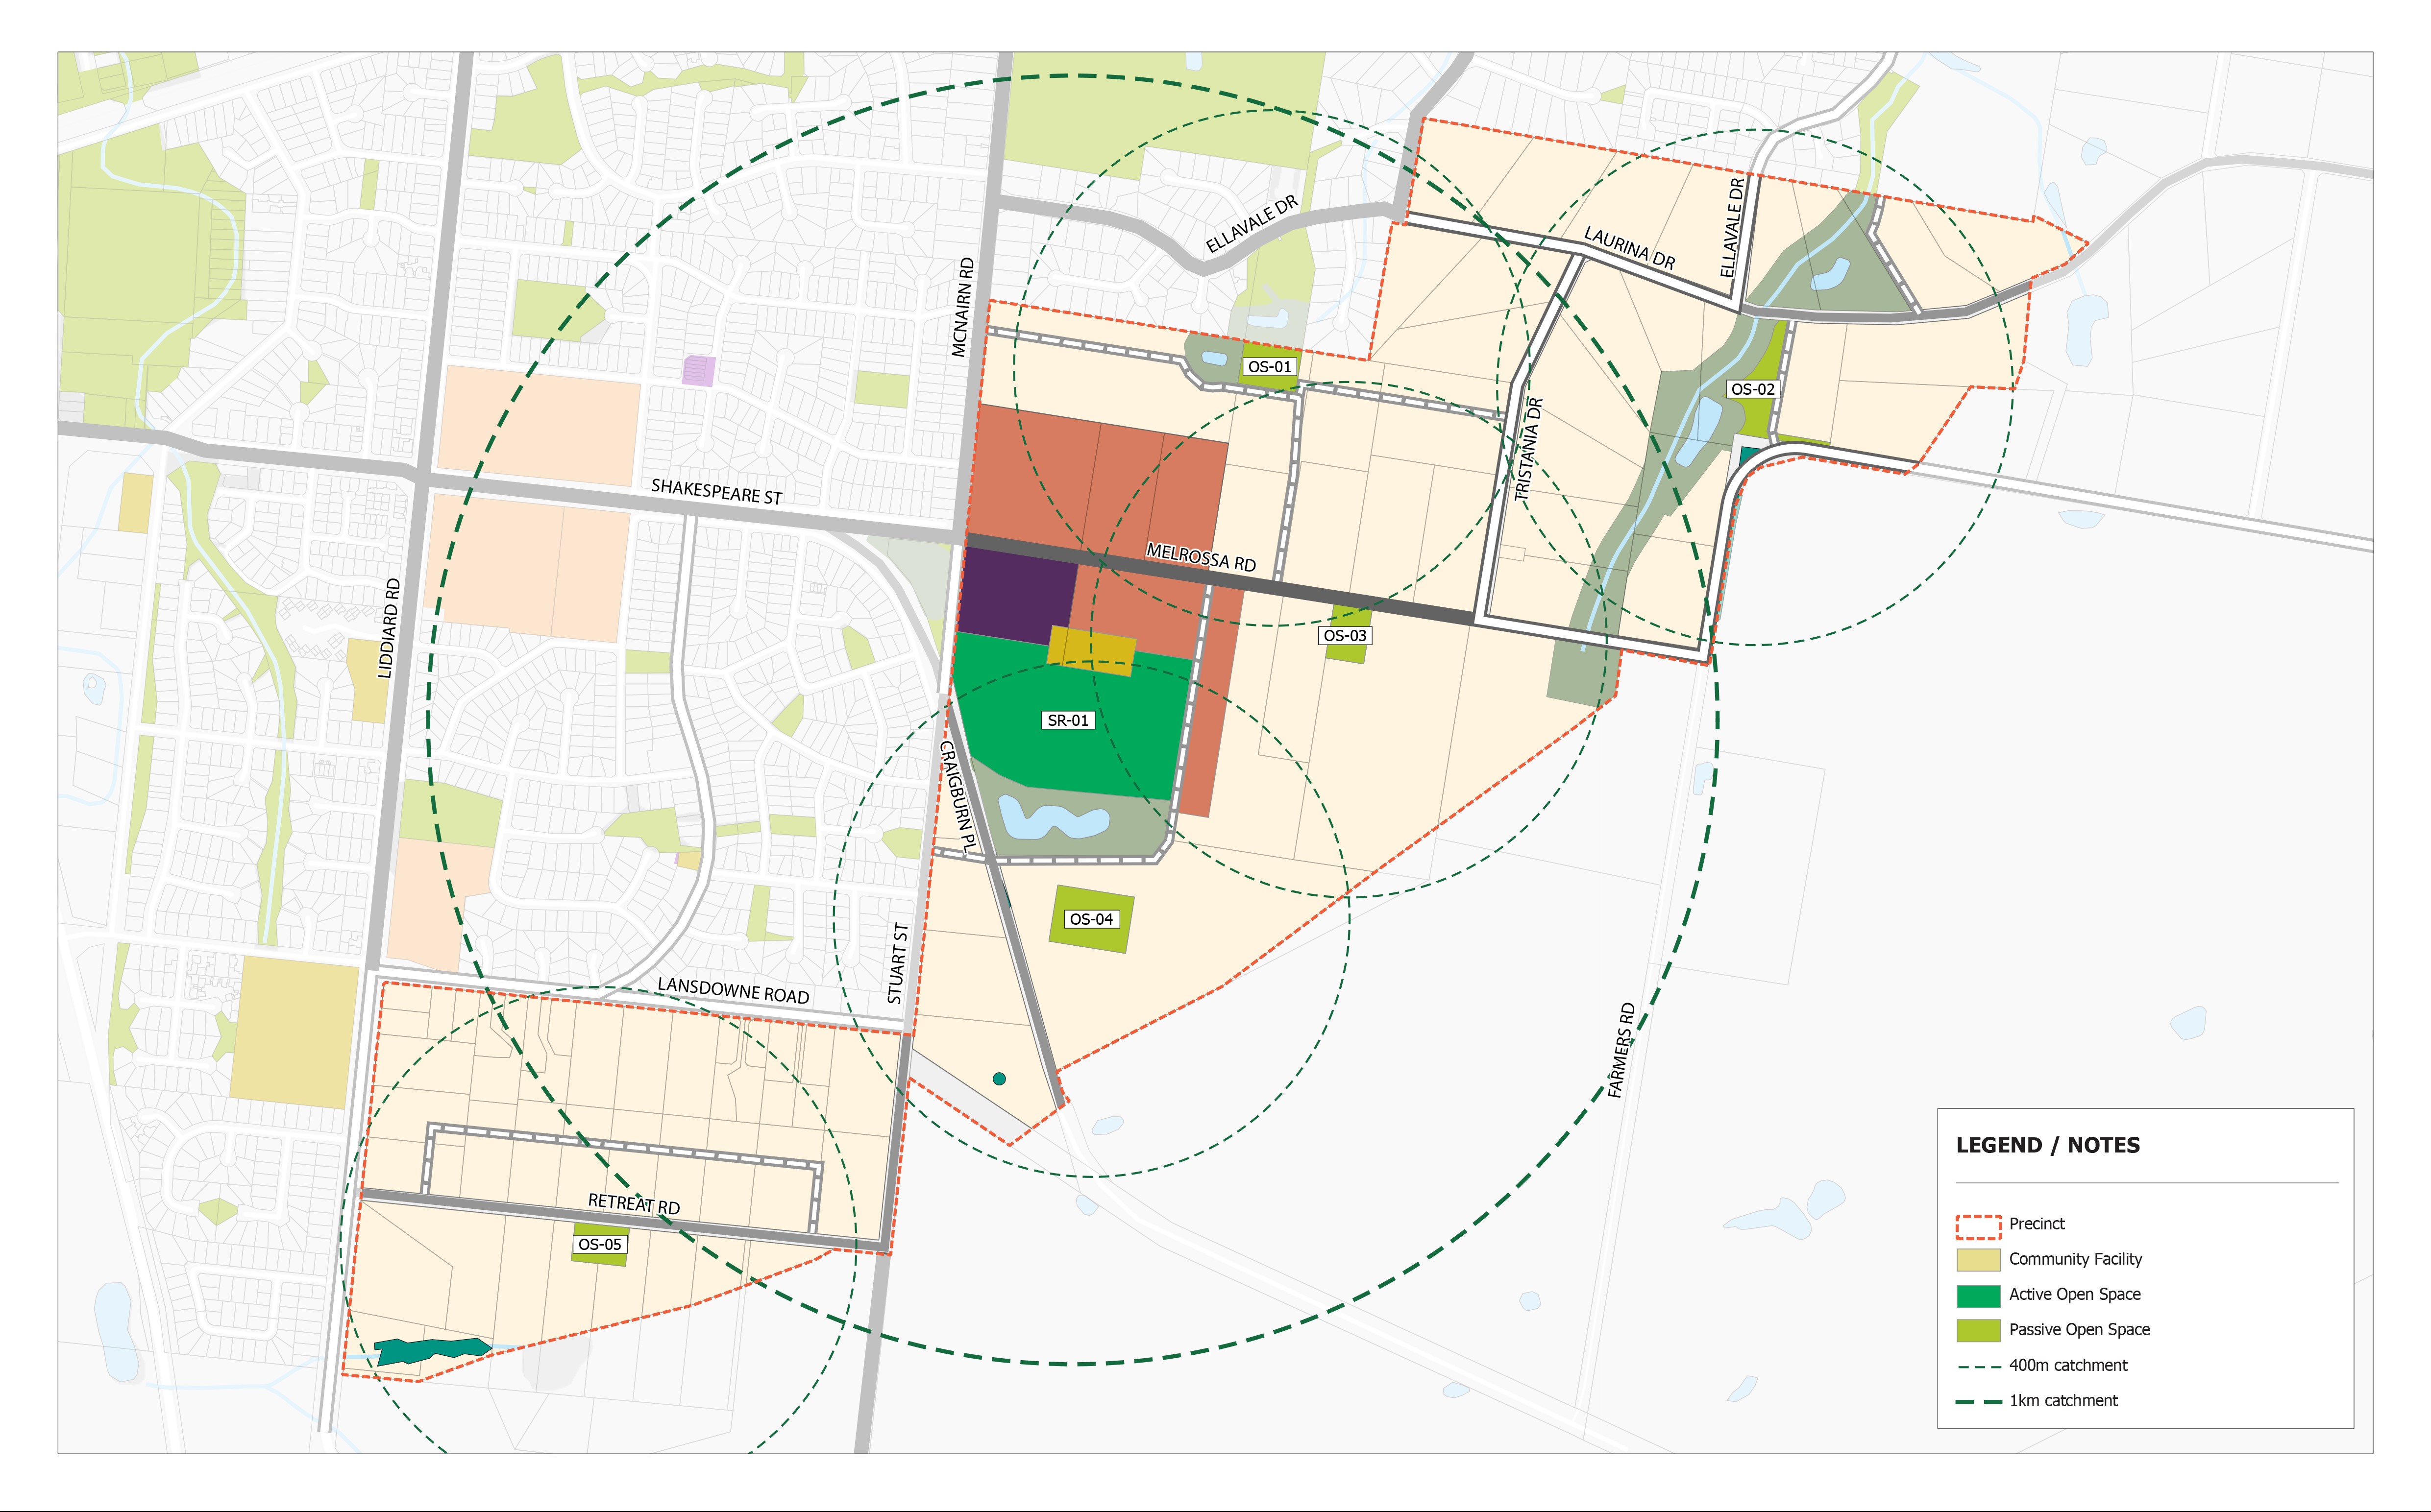Screen dimensions: 2431x1512
Task: Select the MELROSSA RD road label
Action: [x=1201, y=557]
